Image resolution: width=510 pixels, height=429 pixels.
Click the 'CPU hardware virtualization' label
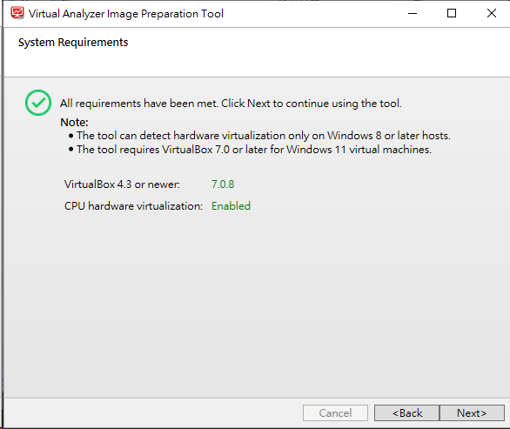(x=133, y=206)
